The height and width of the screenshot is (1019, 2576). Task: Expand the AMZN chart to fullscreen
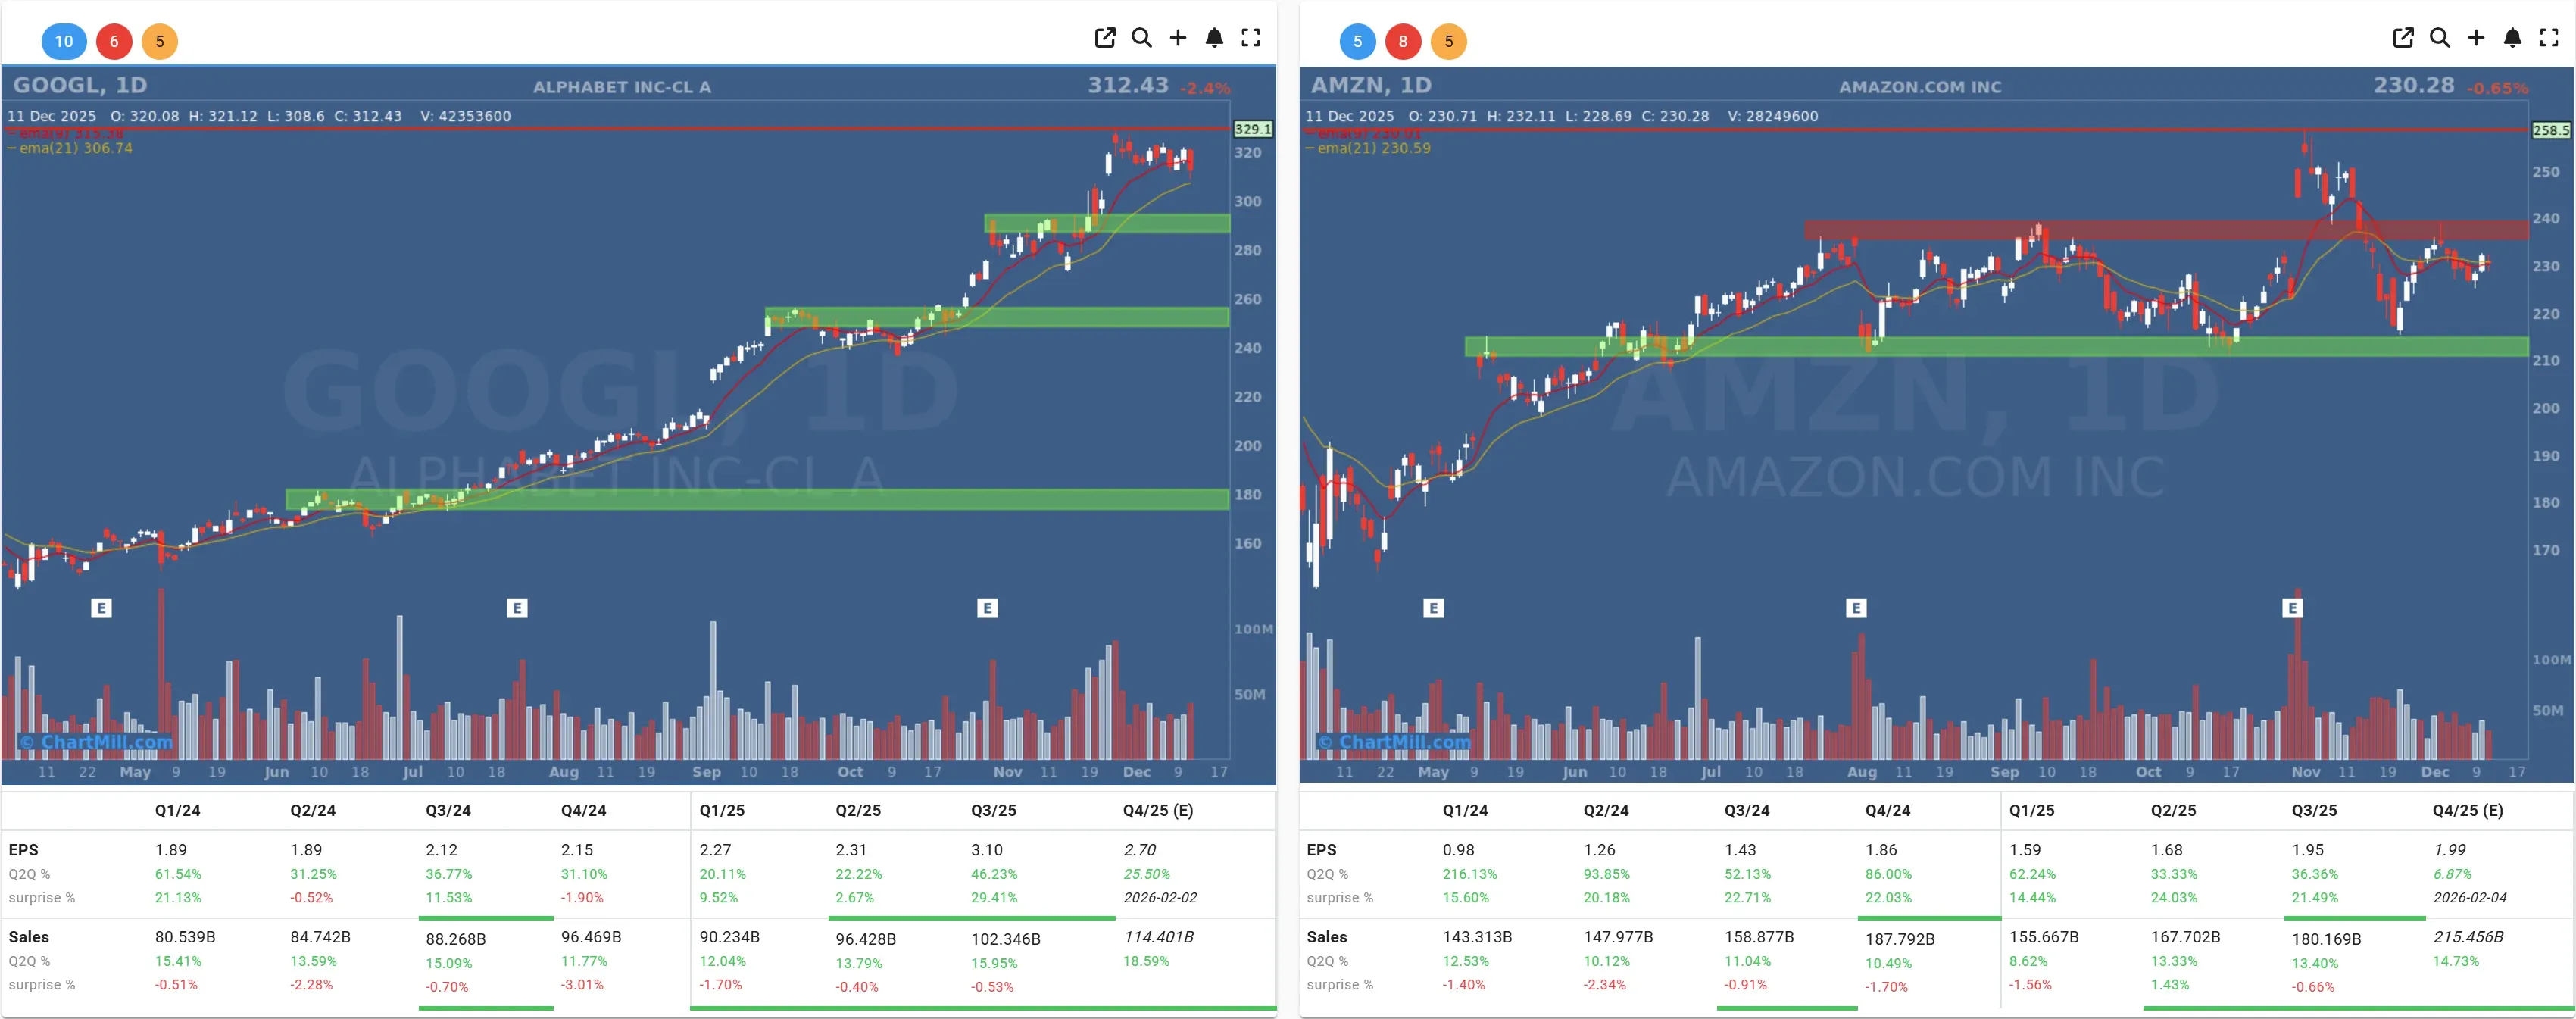coord(2549,38)
